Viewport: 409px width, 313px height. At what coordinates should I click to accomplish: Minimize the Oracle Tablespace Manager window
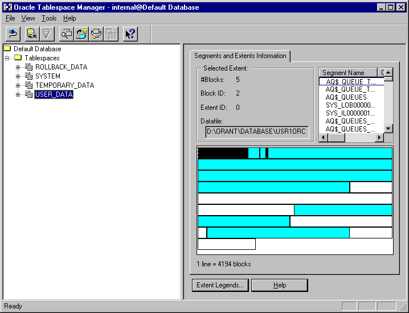coord(381,7)
